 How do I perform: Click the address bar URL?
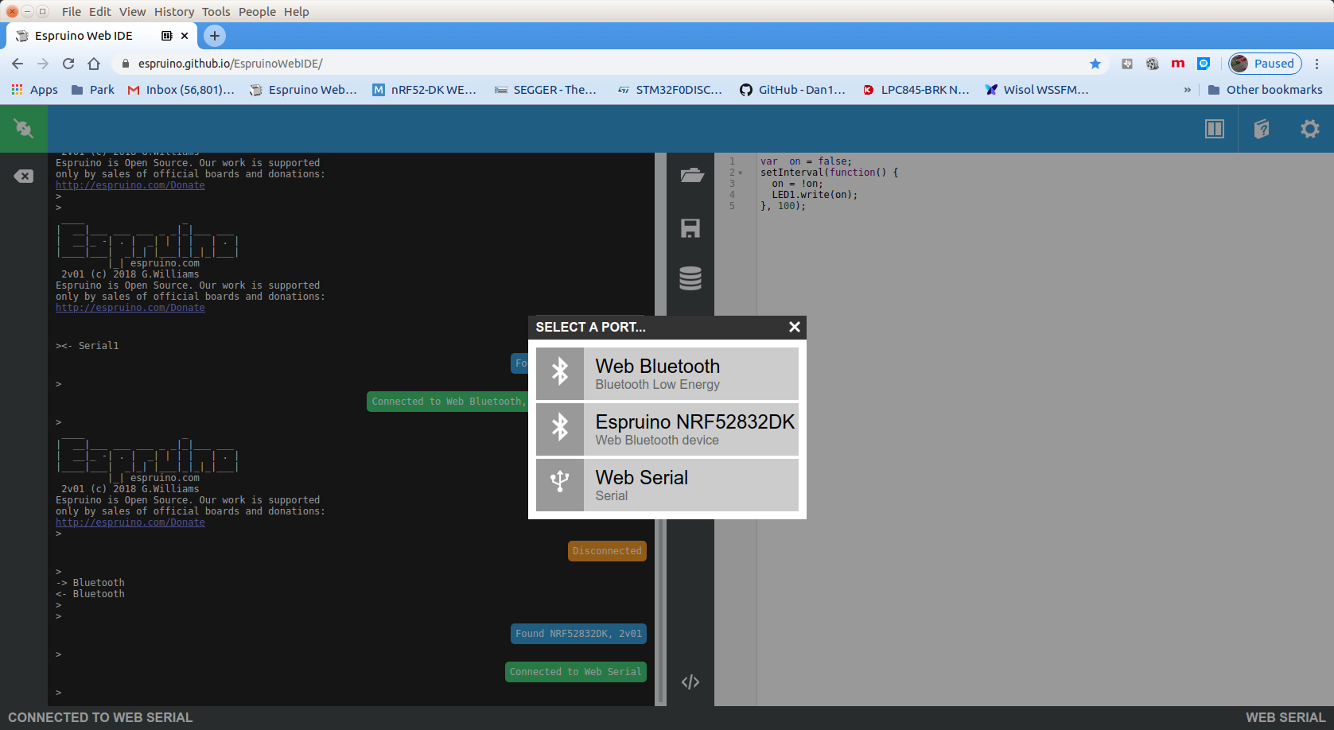(x=231, y=64)
